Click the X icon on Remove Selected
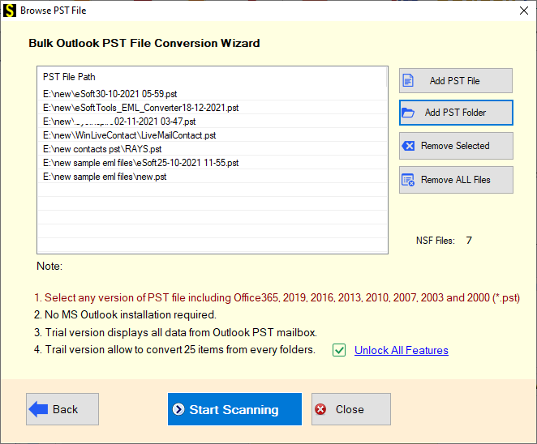The image size is (537, 444). 409,146
